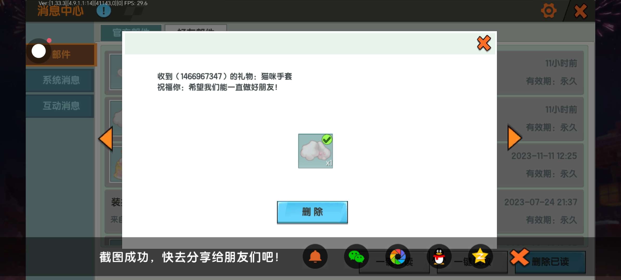Screen dimensions: 621x280
Task: Share to QQ Zone star icon
Action: (x=480, y=257)
